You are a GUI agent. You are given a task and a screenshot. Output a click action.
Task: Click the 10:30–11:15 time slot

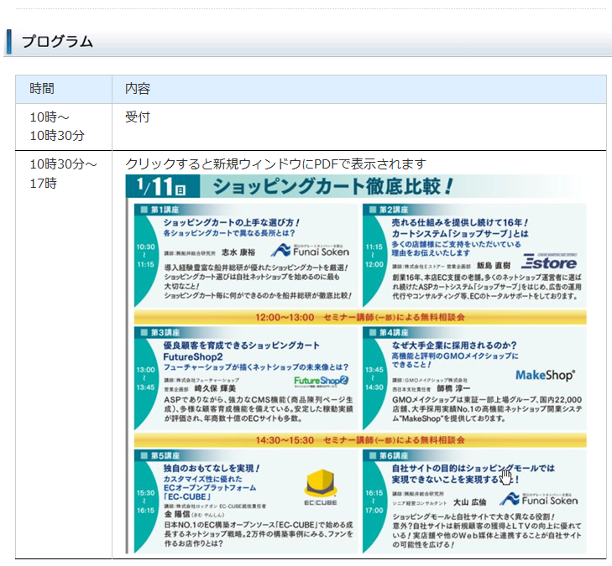pos(145,255)
